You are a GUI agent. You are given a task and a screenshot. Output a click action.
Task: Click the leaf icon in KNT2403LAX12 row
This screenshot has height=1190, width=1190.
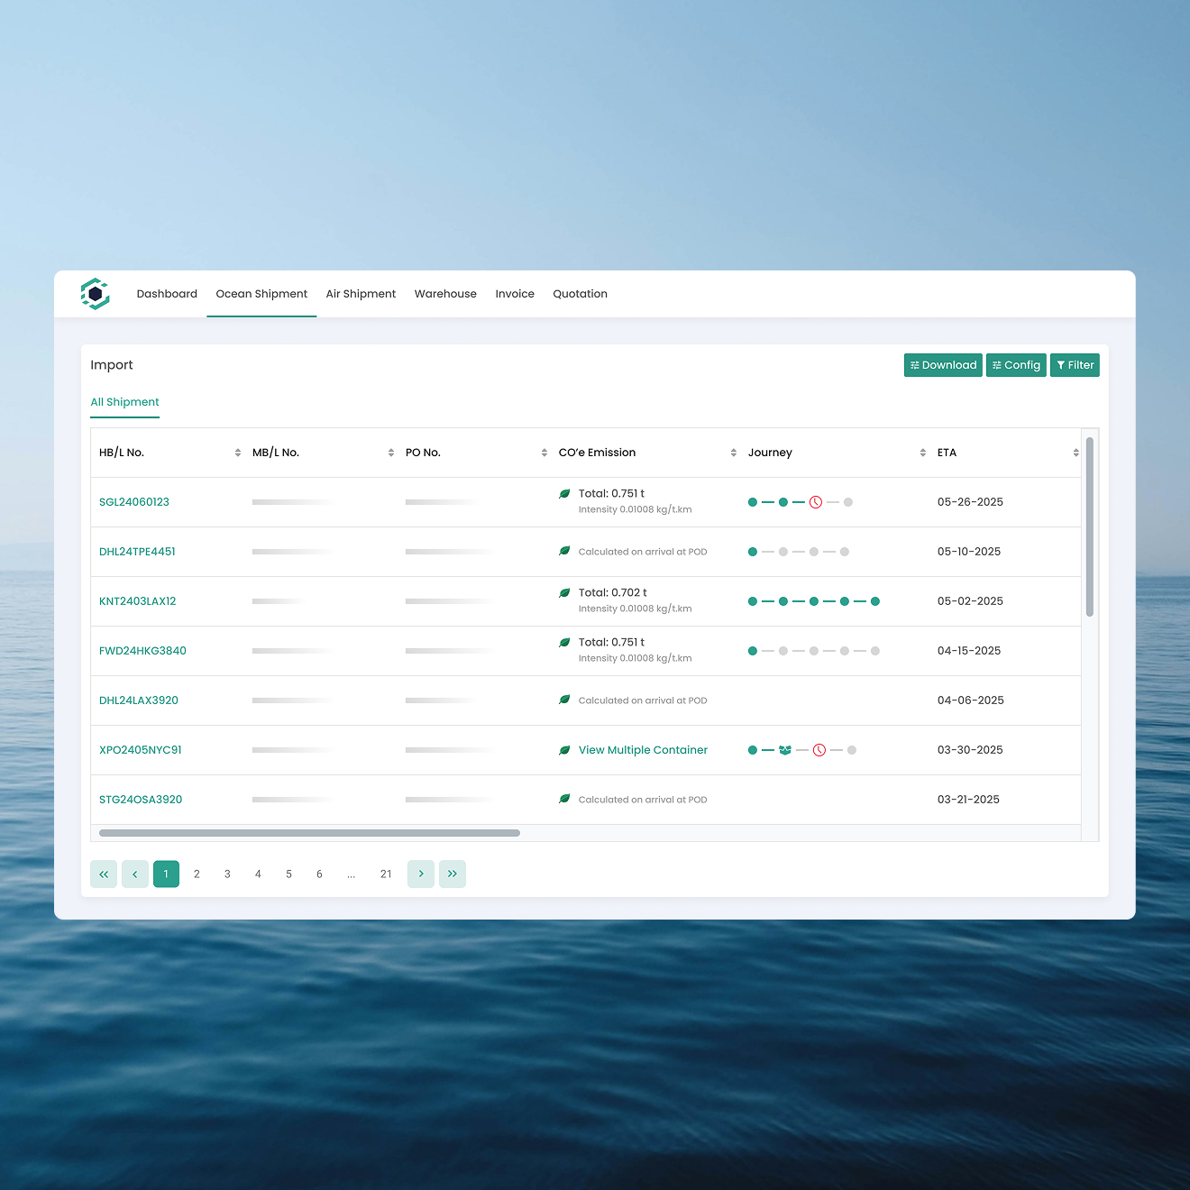pos(564,593)
